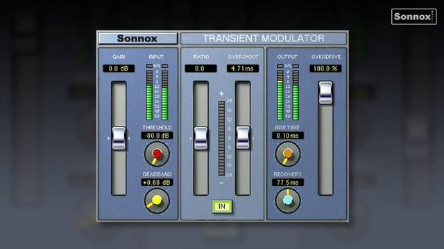Screen dimensions: 444x249
Task: Click the DEADBAND label
Action: point(157,174)
